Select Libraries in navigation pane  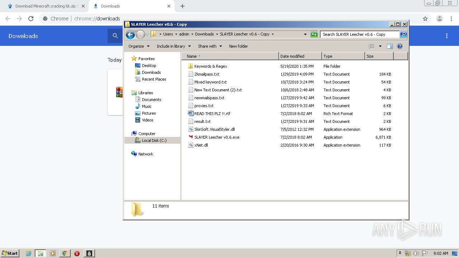(146, 93)
